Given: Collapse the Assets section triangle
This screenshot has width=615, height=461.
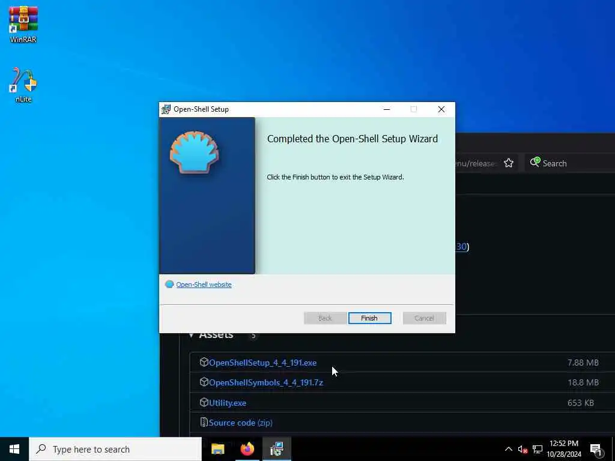Looking at the screenshot, I should click(x=191, y=335).
